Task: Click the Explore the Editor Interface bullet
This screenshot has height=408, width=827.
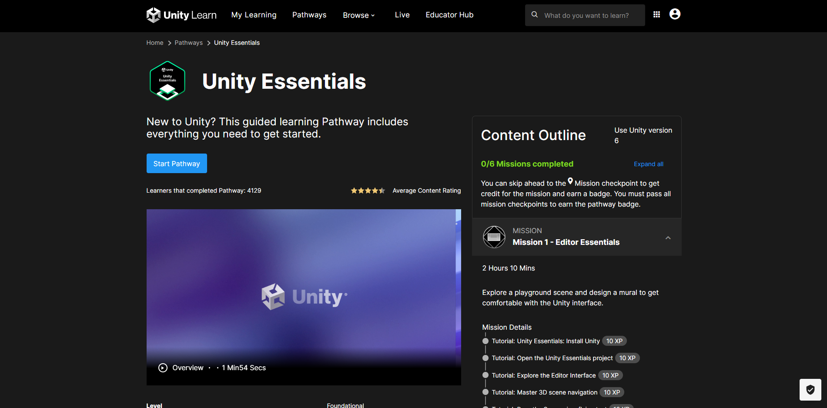Action: pyautogui.click(x=485, y=375)
